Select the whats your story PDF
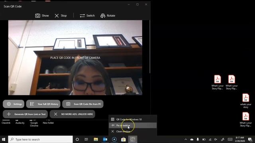The image size is (255, 143). (245, 101)
